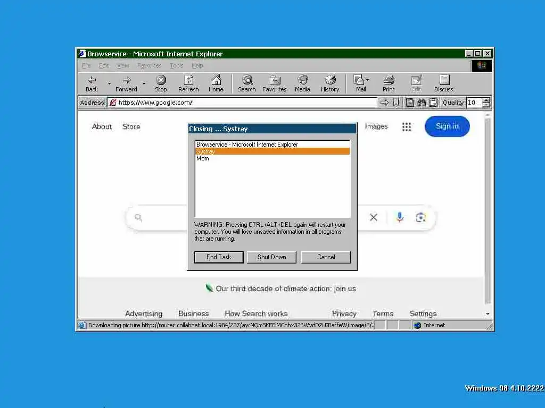Stop loading the page
Image resolution: width=545 pixels, height=408 pixels.
pos(161,84)
